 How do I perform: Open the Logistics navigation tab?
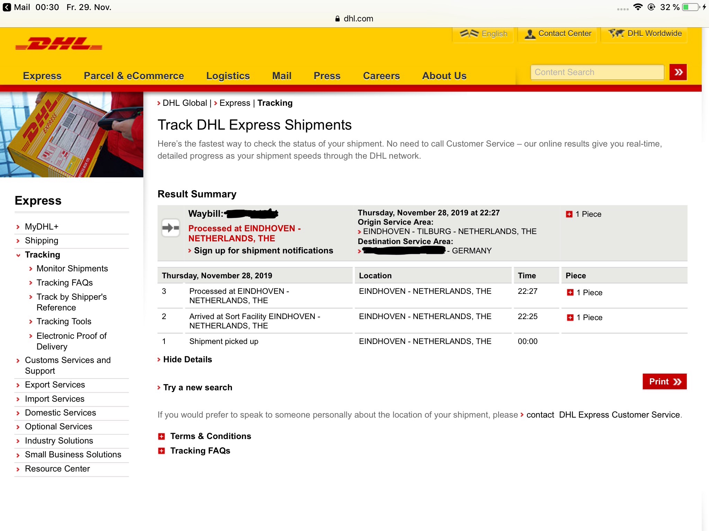pos(228,76)
